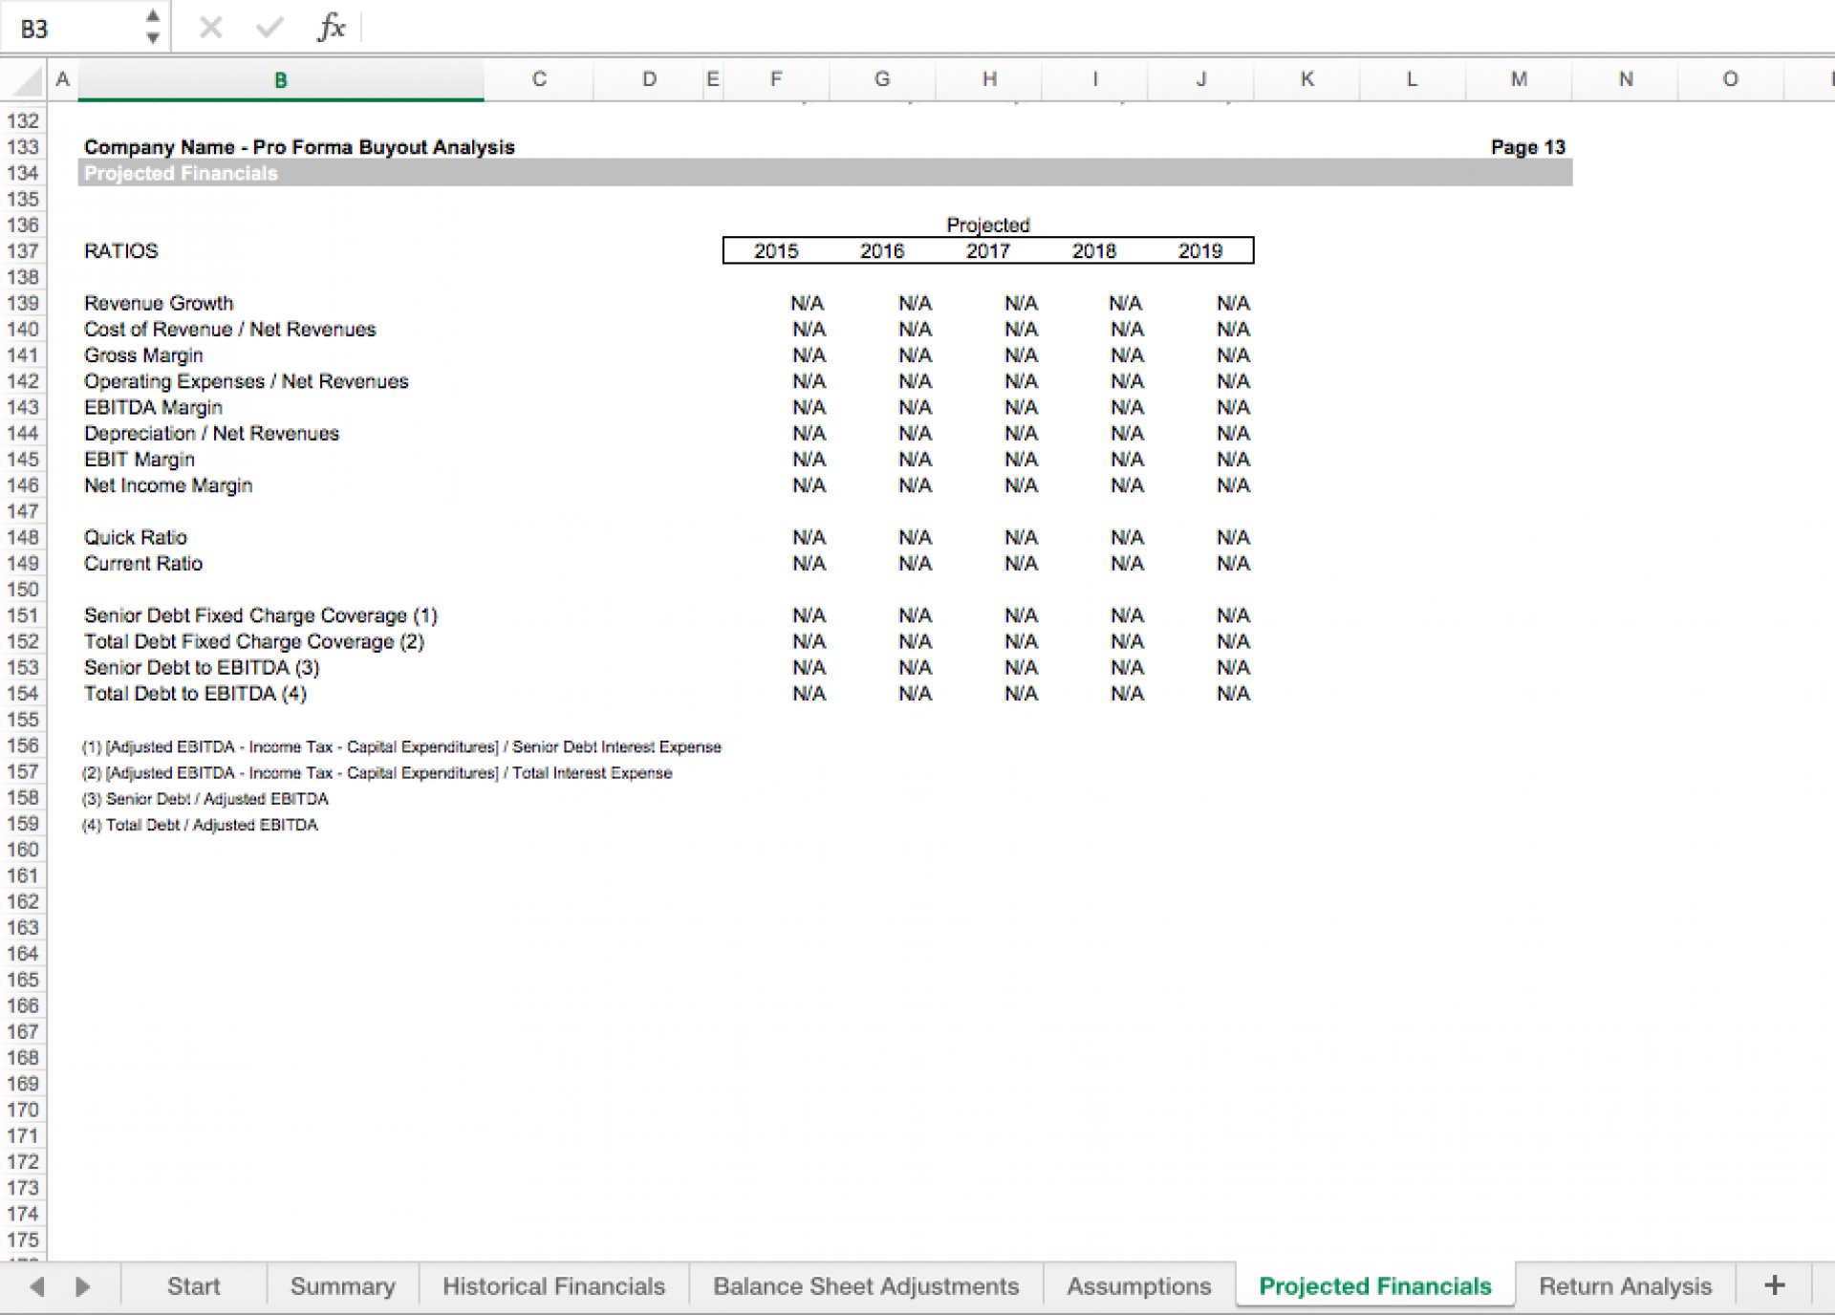The width and height of the screenshot is (1835, 1315).
Task: Switch to the Summary sheet tab
Action: (x=343, y=1286)
